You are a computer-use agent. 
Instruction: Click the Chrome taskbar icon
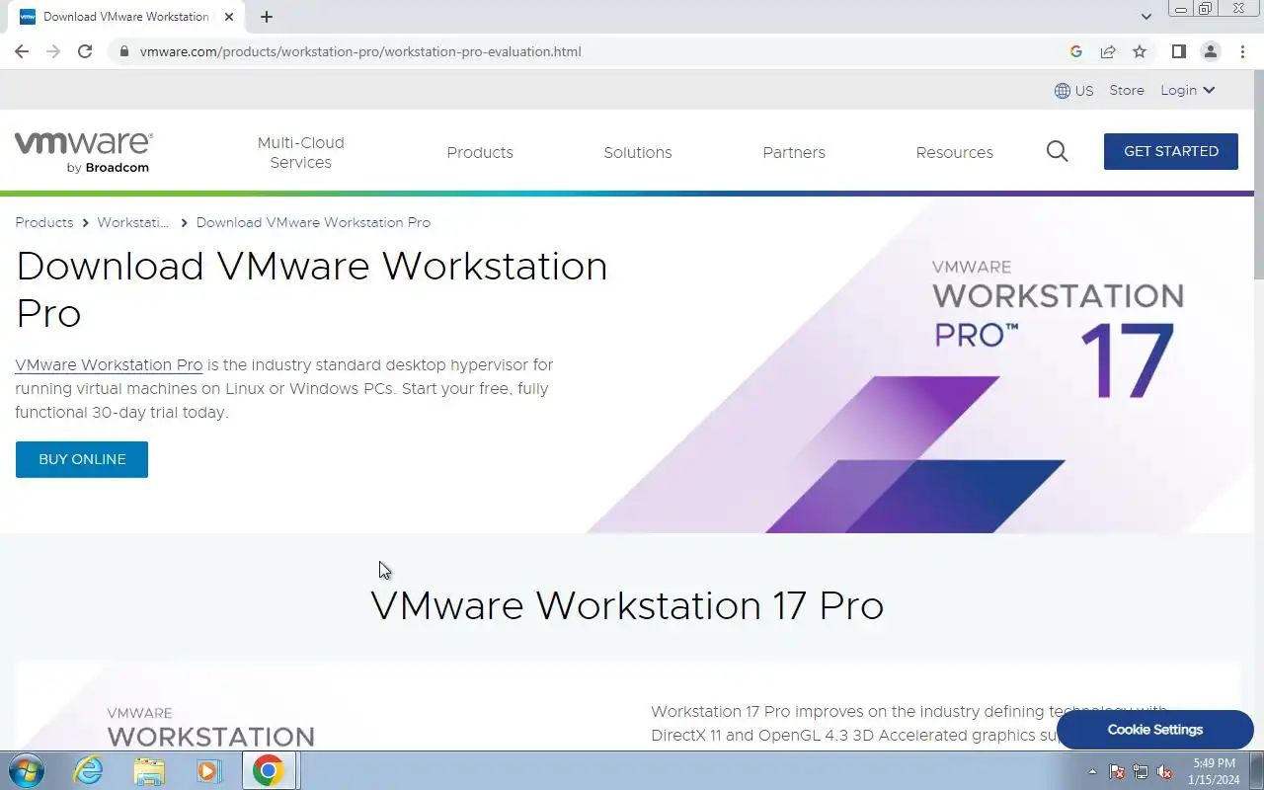point(269,770)
